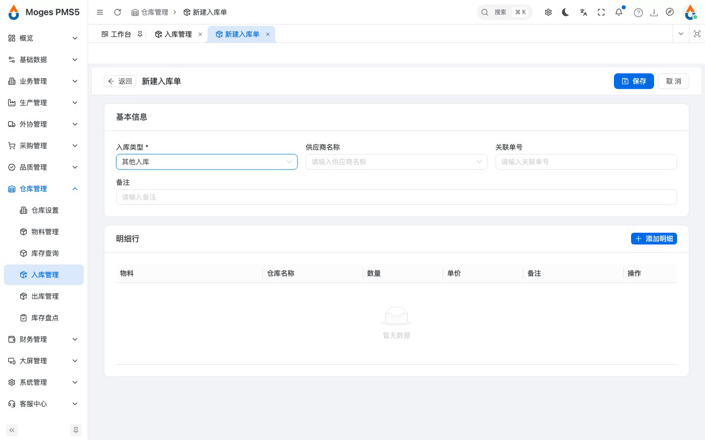
Task: Pin the sidebar with pin icon
Action: (76, 430)
